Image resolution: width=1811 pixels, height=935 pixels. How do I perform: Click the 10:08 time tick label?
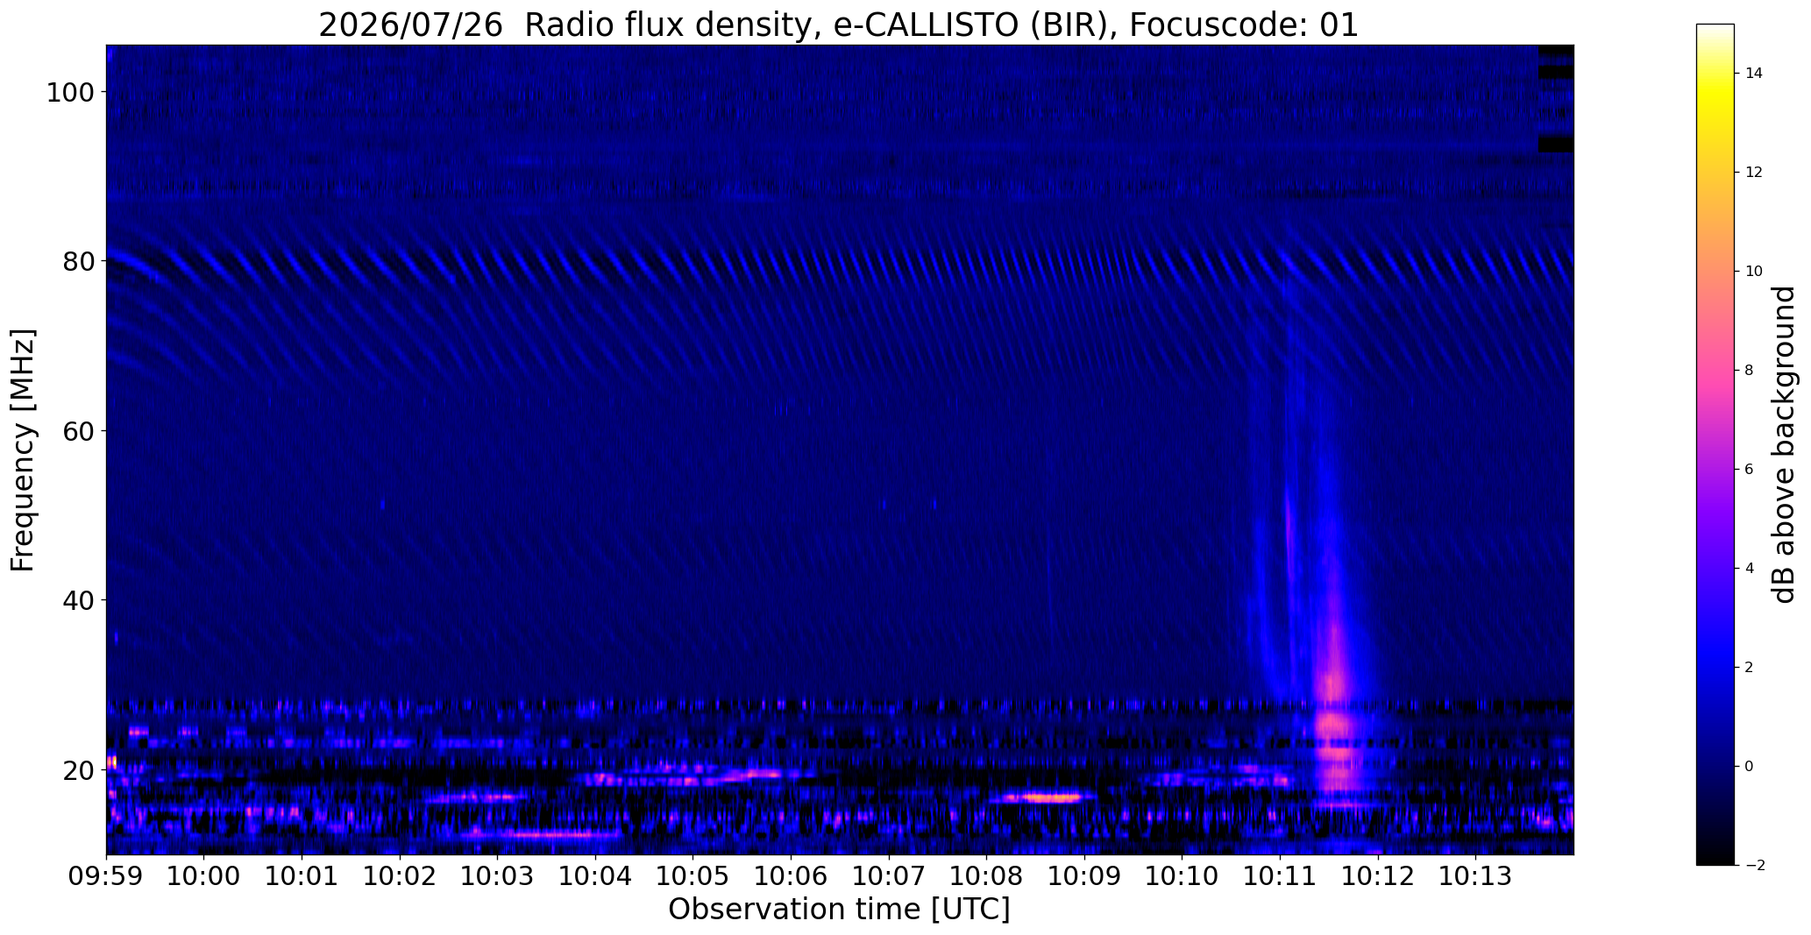click(x=987, y=875)
